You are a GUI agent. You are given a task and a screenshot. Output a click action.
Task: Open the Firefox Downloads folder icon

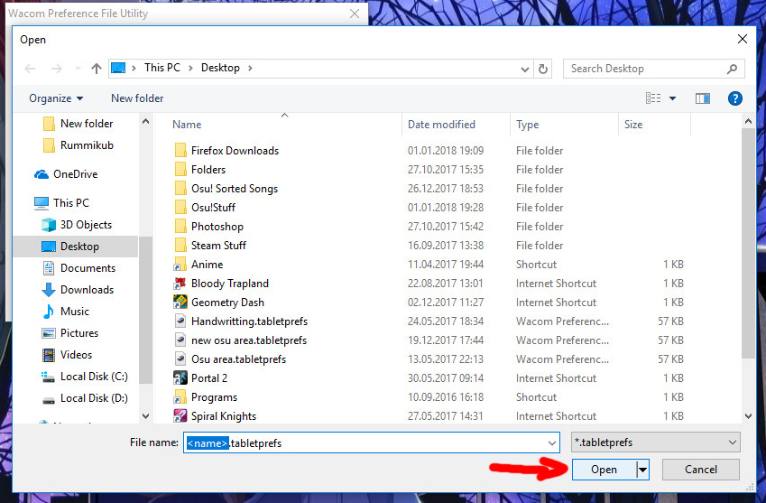pos(180,150)
